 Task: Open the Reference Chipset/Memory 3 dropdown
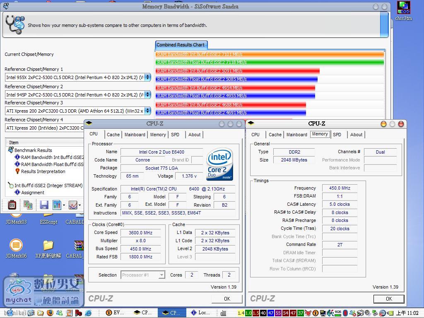[x=148, y=111]
